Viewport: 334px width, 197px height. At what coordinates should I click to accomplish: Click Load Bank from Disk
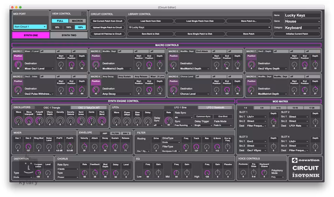coord(151,21)
